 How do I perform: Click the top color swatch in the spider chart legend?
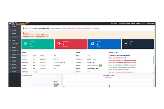54,81
